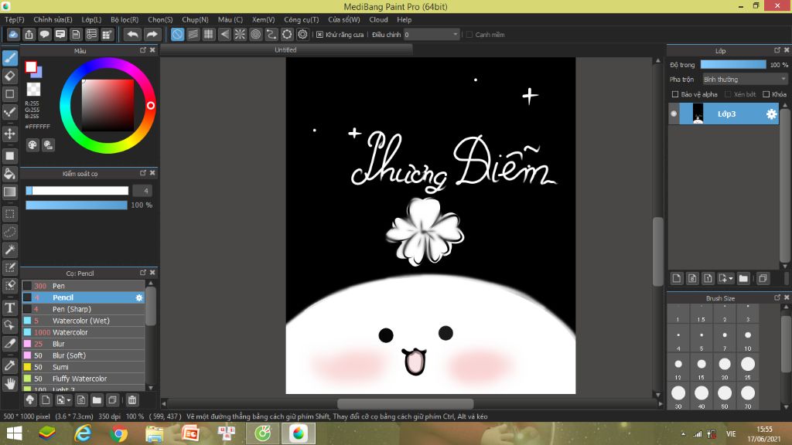This screenshot has width=792, height=445.
Task: Toggle Khử răng cưa anti-aliasing checkbox
Action: [x=319, y=35]
